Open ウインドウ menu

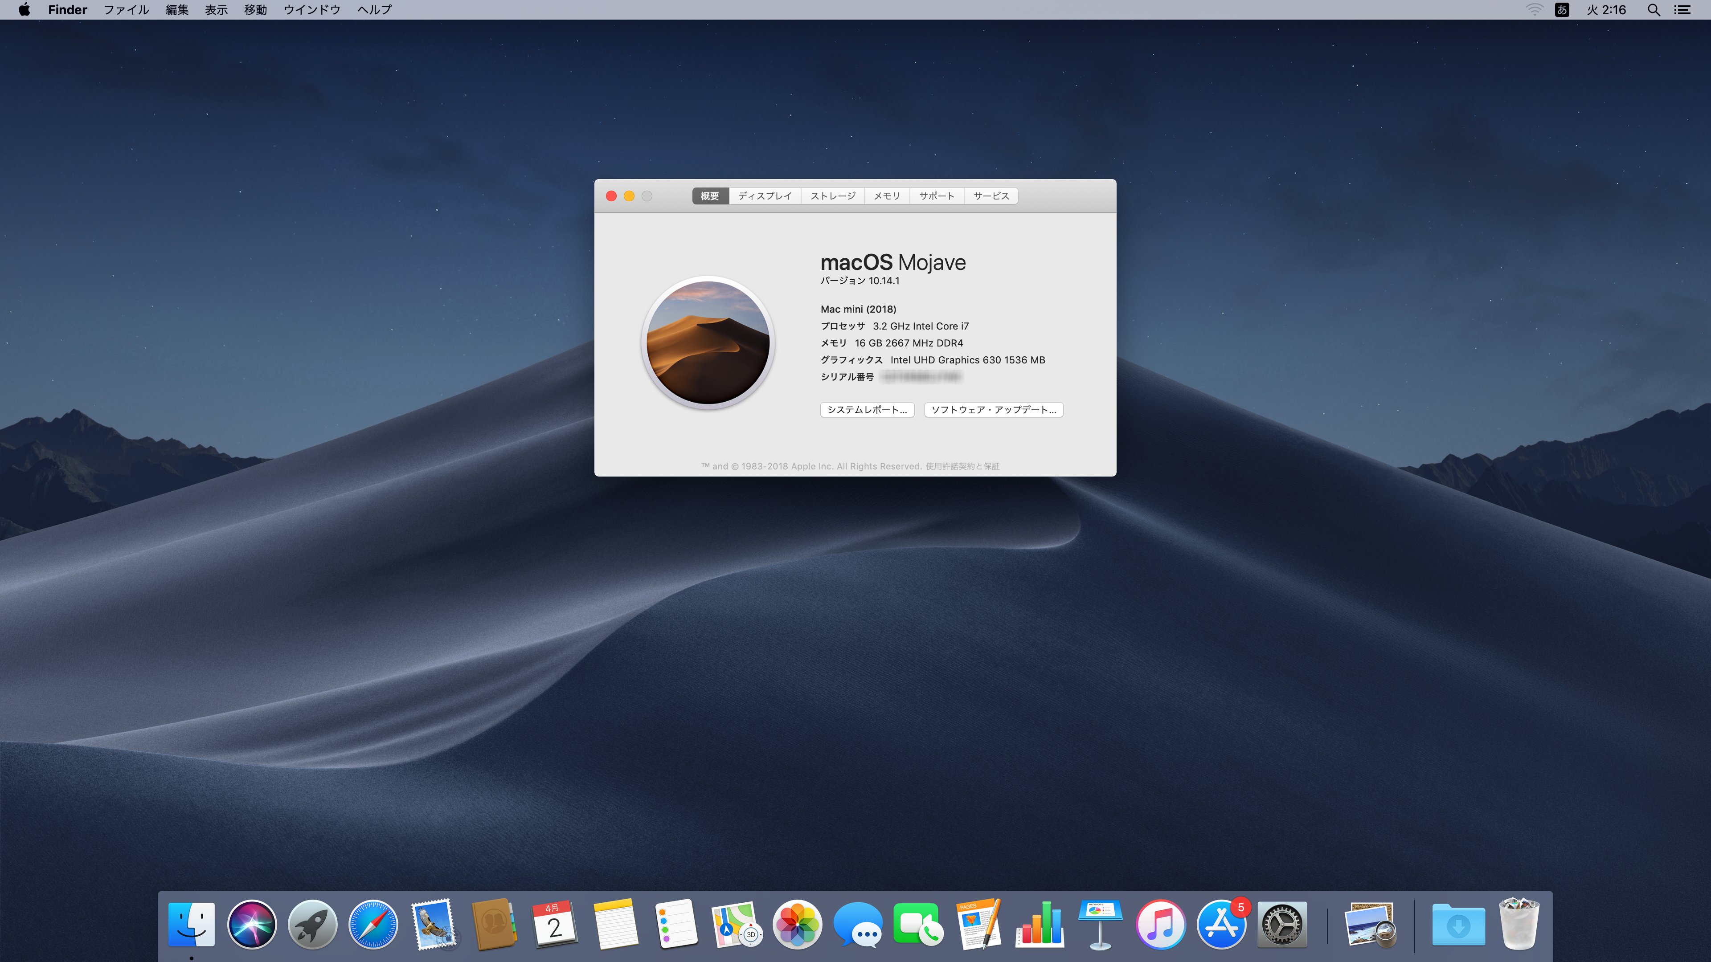(312, 10)
